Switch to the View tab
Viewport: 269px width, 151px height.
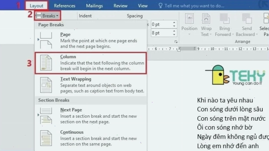point(143,6)
